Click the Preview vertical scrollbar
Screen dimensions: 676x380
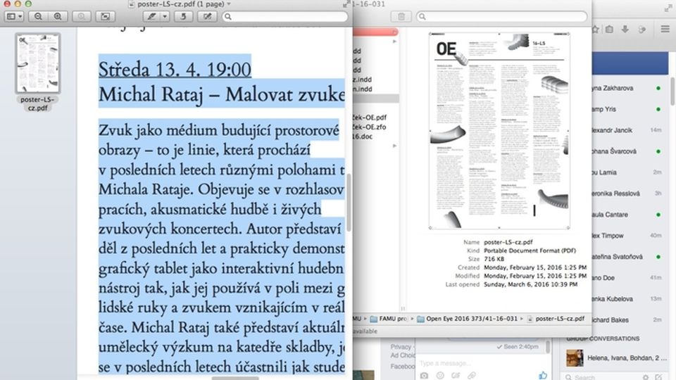pos(349,203)
